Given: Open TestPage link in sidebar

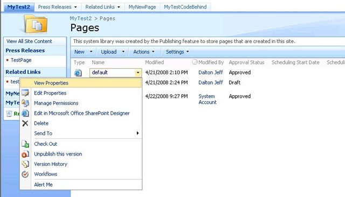Looking at the screenshot, I should pyautogui.click(x=21, y=60).
